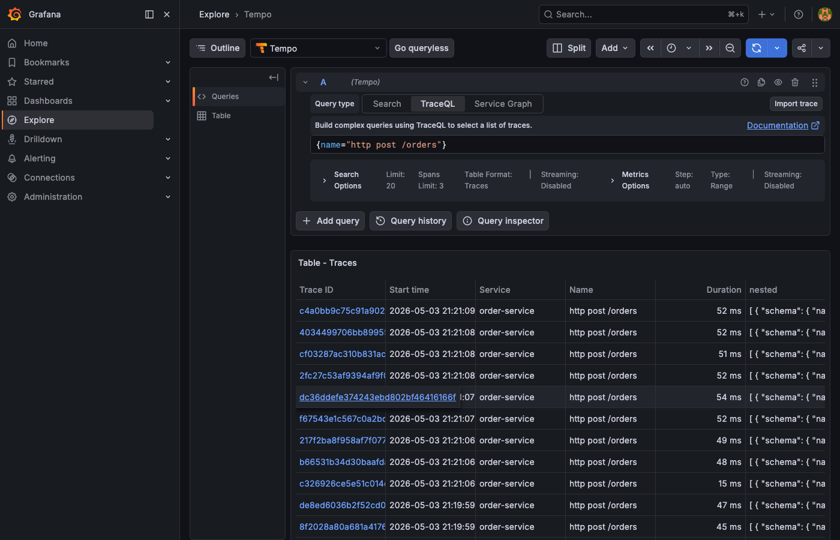Screen dimensions: 840x540
Task: Click the Go queryless button
Action: pyautogui.click(x=422, y=48)
